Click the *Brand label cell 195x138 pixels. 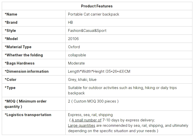point(34,22)
